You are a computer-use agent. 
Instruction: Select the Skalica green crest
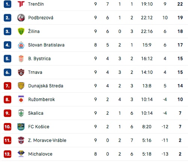click(21, 113)
